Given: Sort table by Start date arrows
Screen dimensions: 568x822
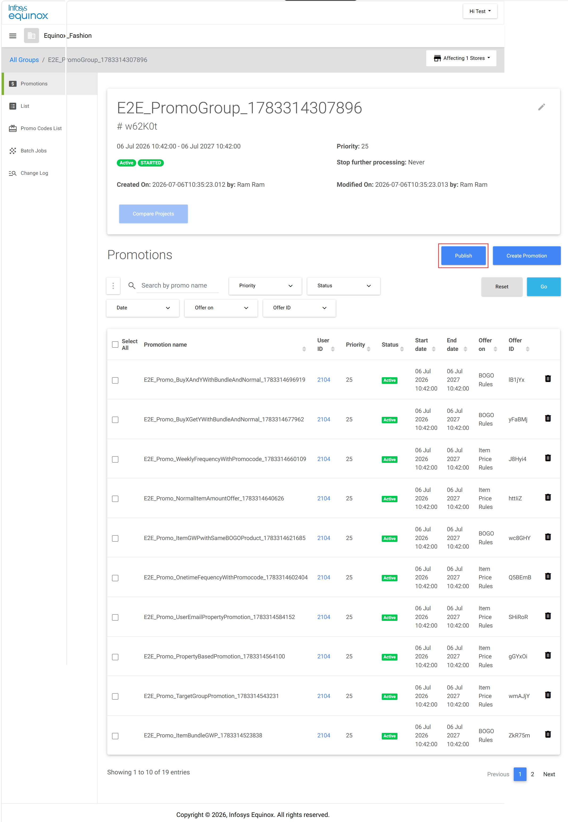Looking at the screenshot, I should [x=433, y=349].
